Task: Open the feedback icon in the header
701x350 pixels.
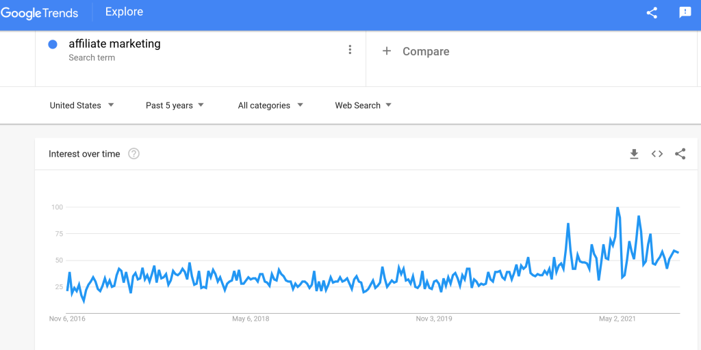Action: 685,13
